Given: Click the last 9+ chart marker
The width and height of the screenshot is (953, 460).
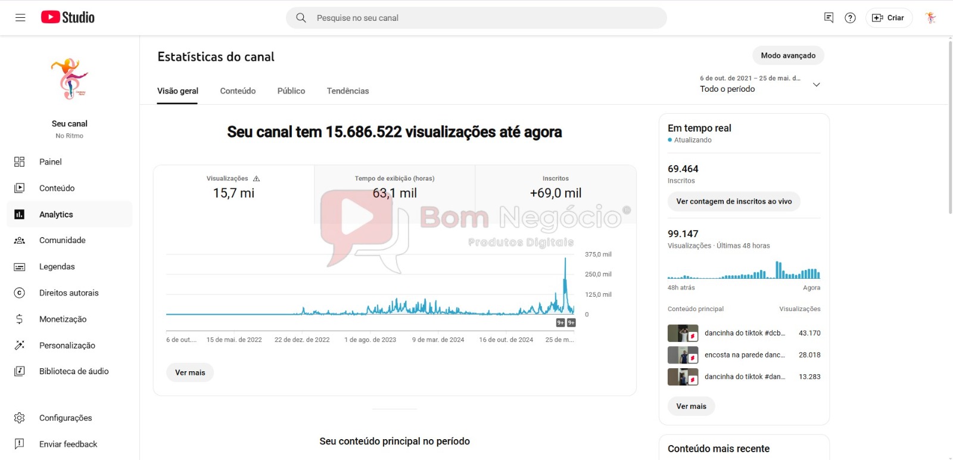Looking at the screenshot, I should 571,323.
